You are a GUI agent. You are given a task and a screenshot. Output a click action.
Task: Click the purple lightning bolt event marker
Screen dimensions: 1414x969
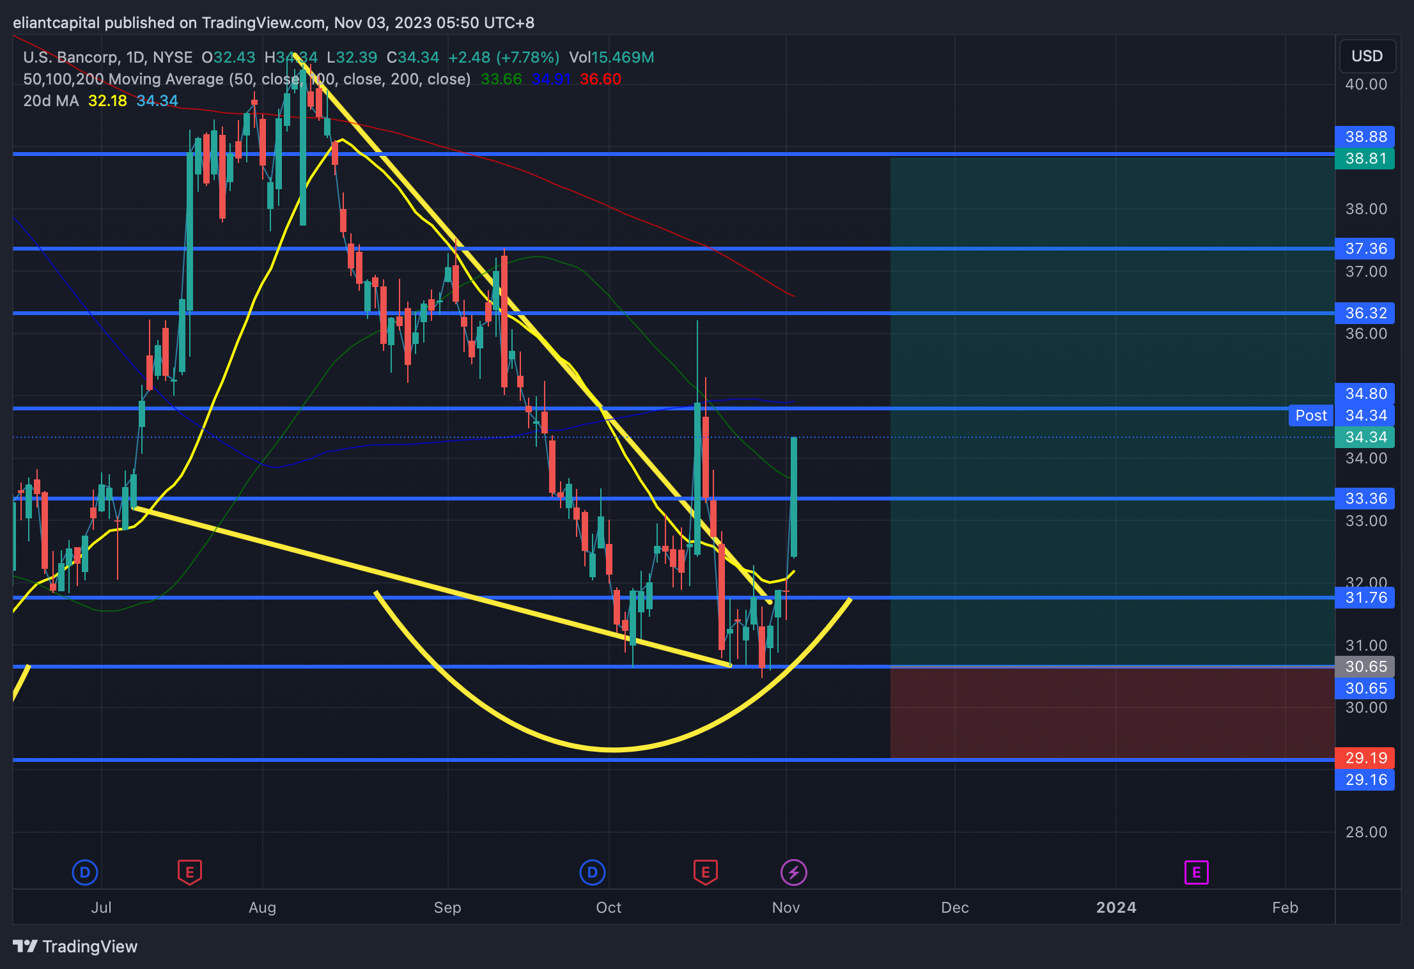(x=793, y=872)
